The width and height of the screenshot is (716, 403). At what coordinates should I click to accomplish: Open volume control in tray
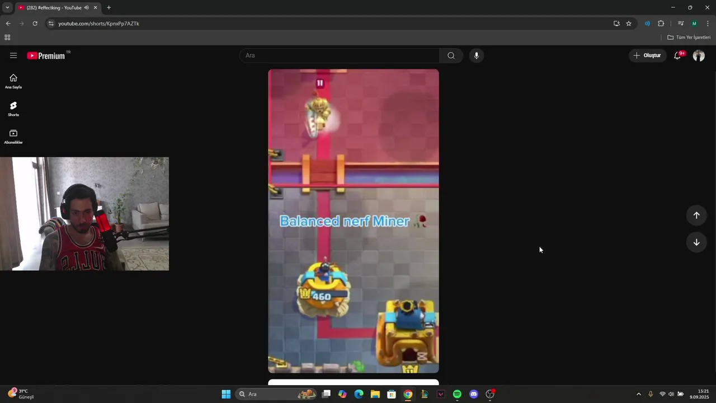coord(671,394)
